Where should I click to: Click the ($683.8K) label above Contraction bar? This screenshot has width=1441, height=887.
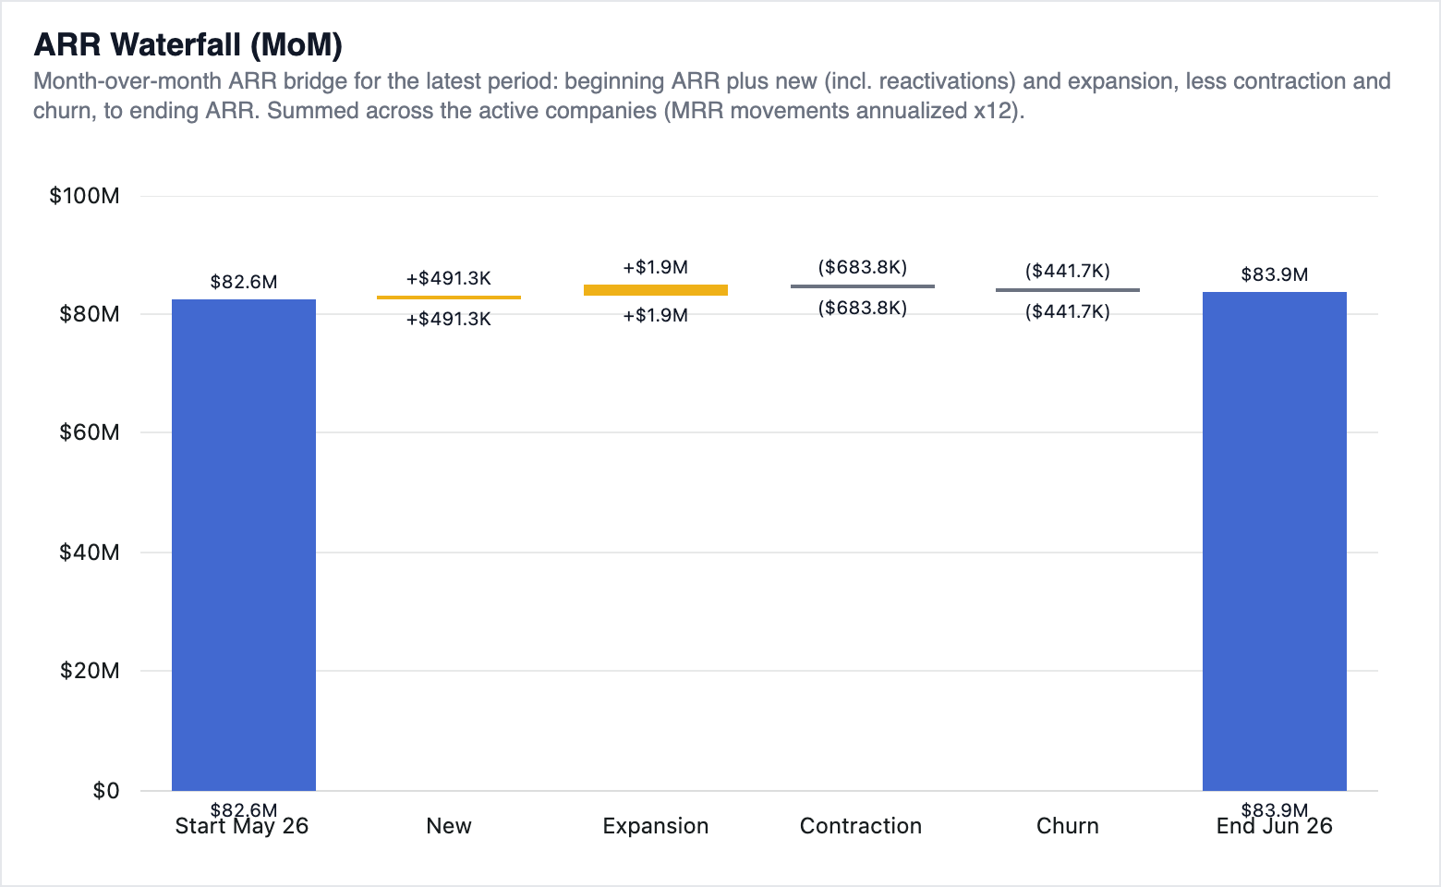coord(863,267)
